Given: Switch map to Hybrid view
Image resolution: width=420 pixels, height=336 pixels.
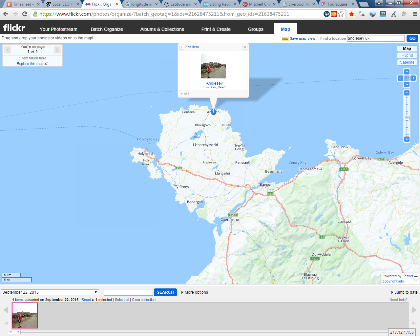Looking at the screenshot, I should [x=407, y=55].
